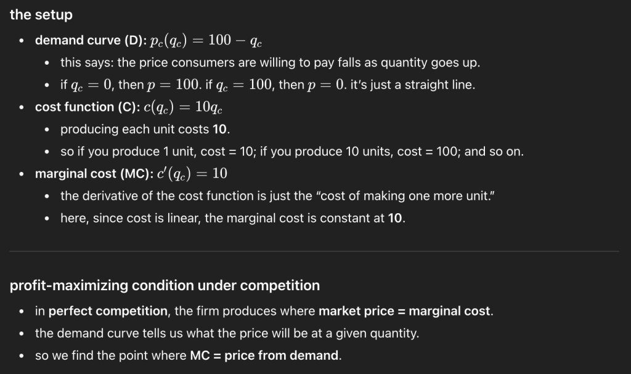This screenshot has width=631, height=374.
Task: Click the bold "demand curve (D)" label
Action: point(88,41)
